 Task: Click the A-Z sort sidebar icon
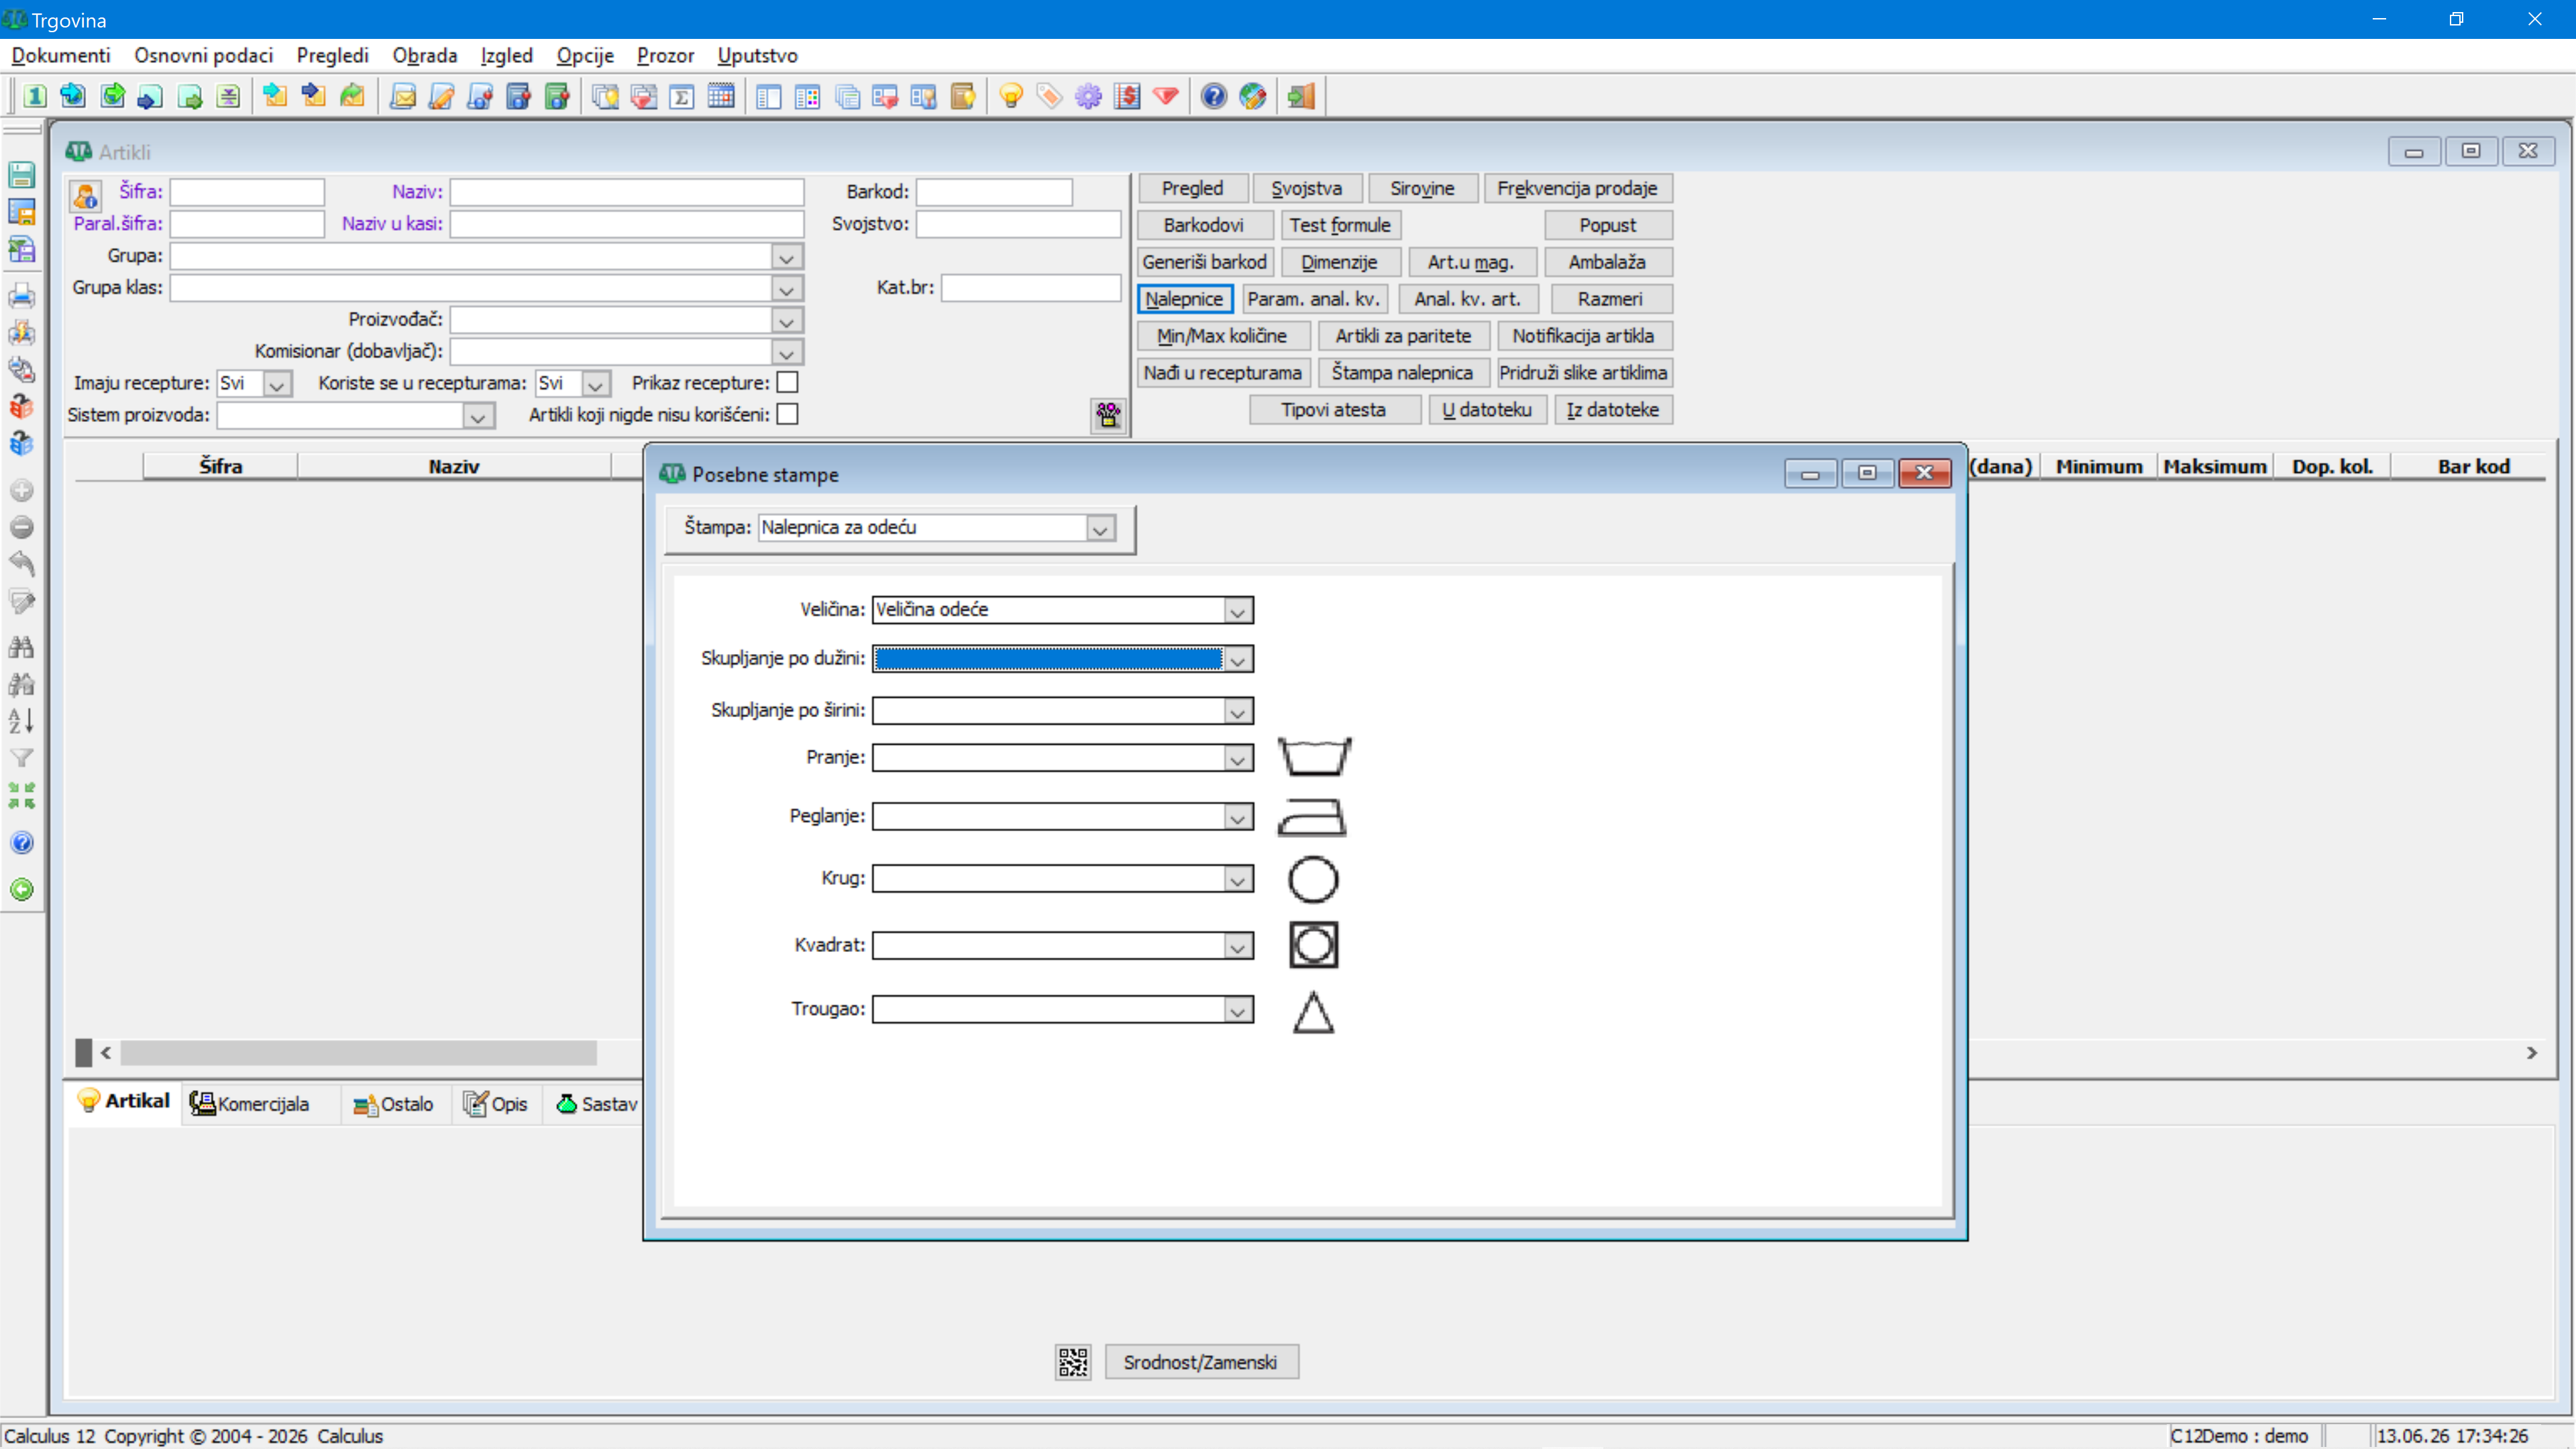(x=21, y=720)
